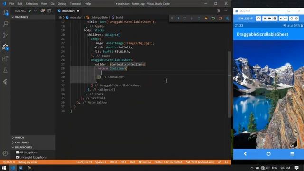Tap the Android back button
The image size is (304, 171).
click(245, 154)
